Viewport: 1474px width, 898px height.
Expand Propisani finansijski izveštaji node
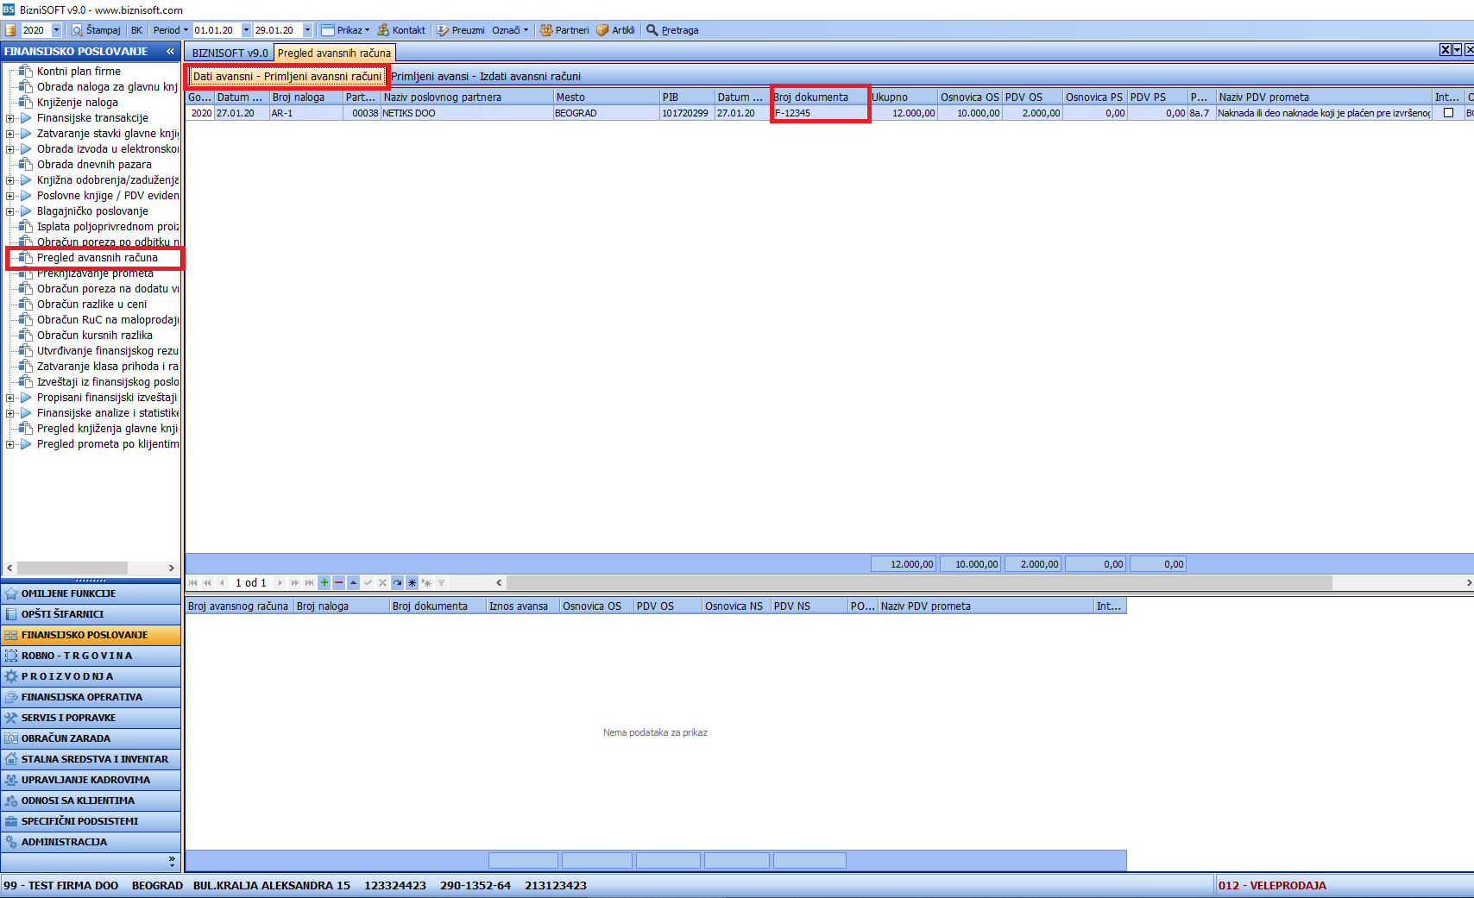pos(9,398)
